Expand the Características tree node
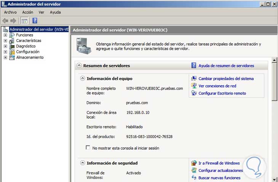 (x=5, y=41)
